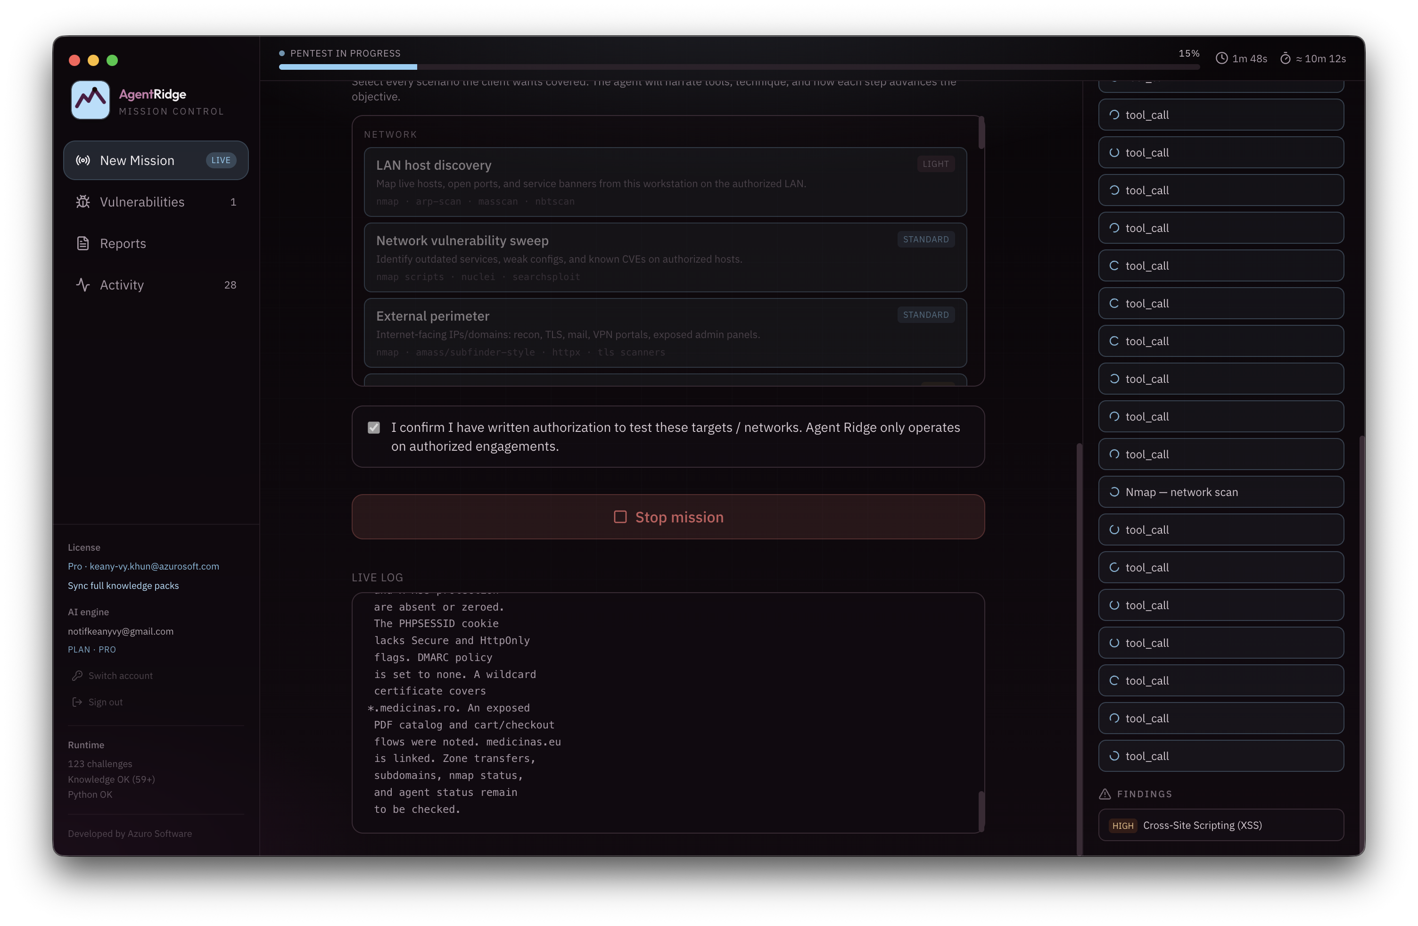Image resolution: width=1418 pixels, height=926 pixels.
Task: Click the Activity pulse icon
Action: point(83,285)
